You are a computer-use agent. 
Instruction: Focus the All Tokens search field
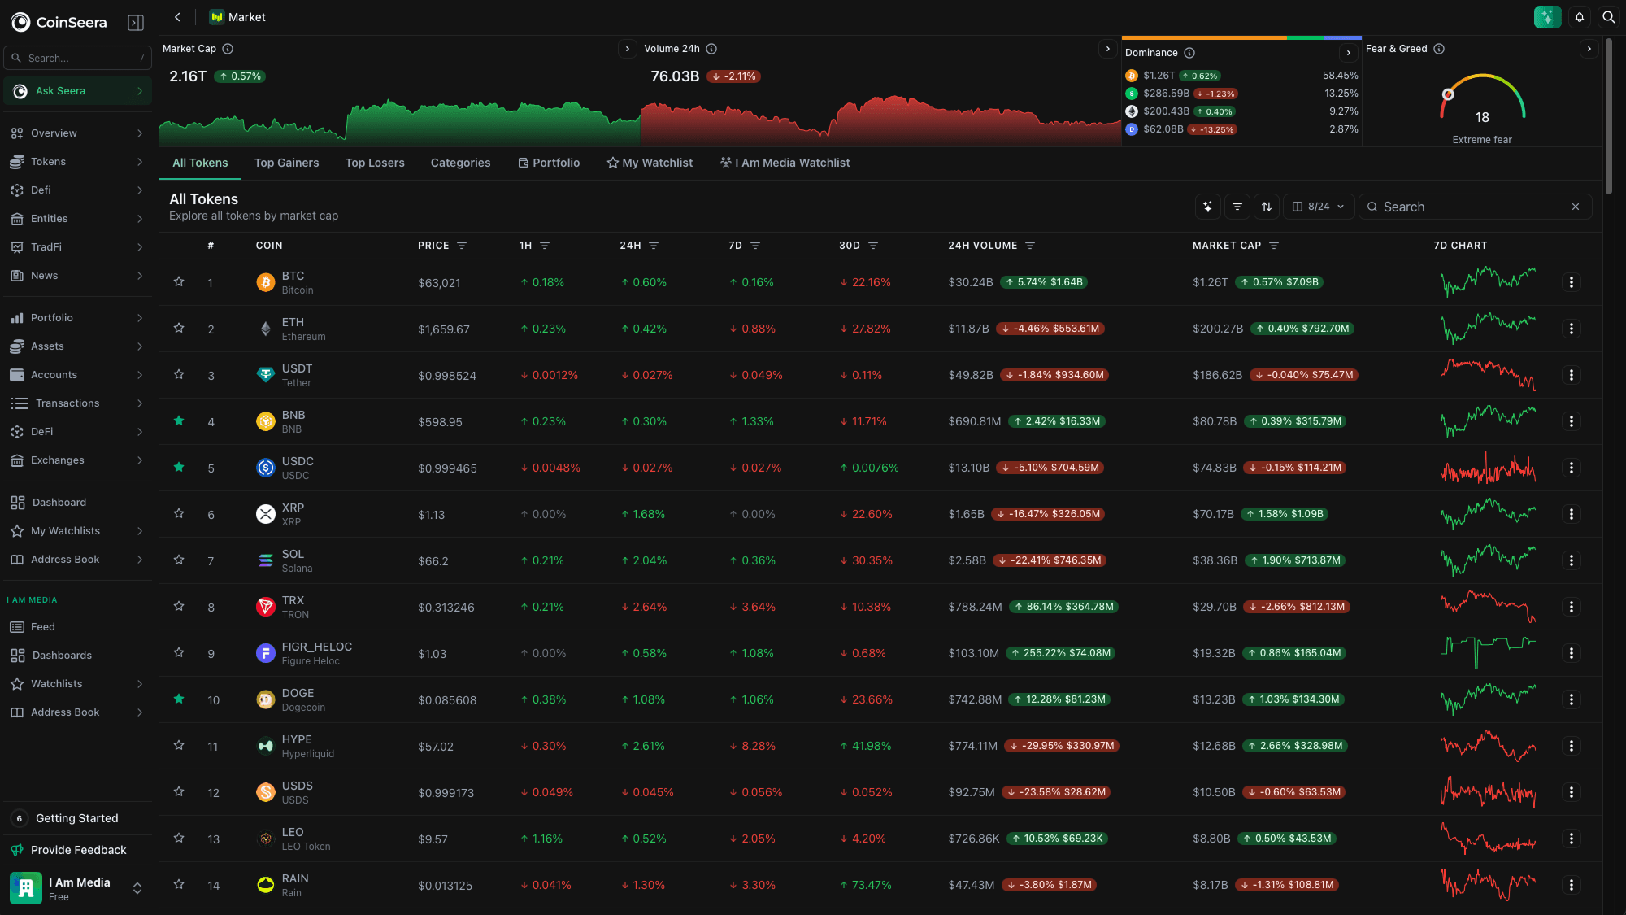coord(1475,207)
